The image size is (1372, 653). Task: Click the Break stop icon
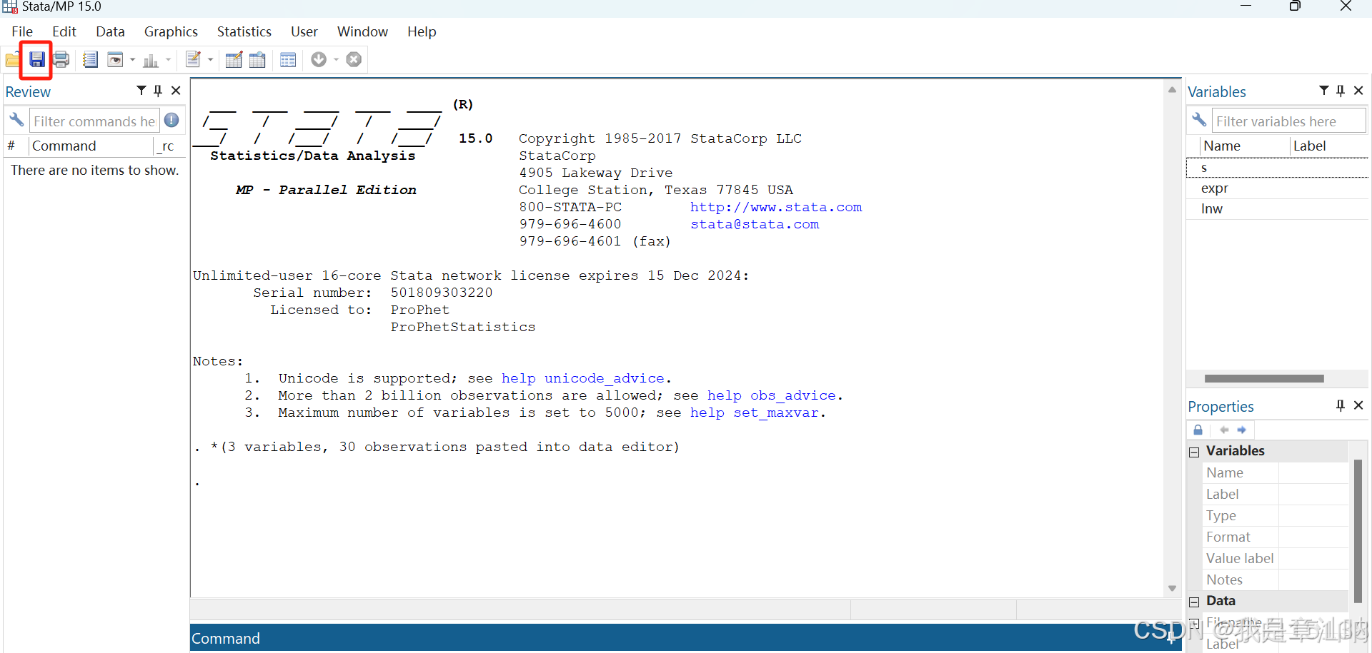tap(354, 59)
